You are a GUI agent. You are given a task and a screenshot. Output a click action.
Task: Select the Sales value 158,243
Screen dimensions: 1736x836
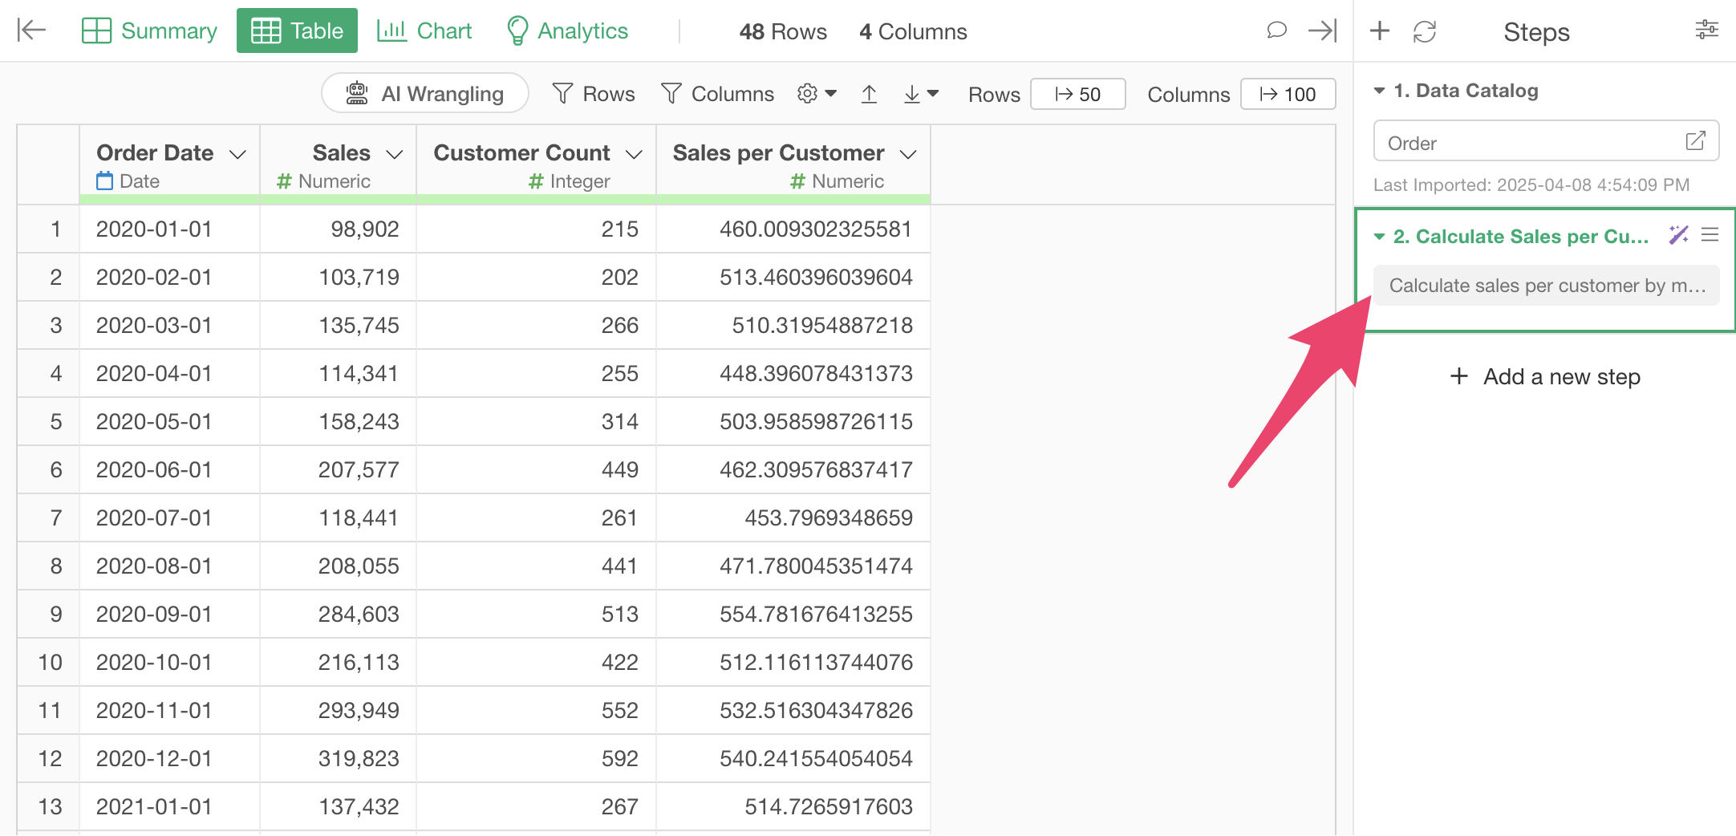tap(338, 422)
